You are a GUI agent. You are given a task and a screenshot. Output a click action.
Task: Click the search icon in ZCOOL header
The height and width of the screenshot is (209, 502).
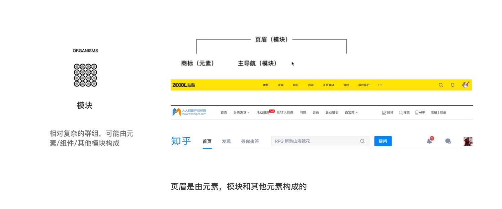tap(441, 85)
